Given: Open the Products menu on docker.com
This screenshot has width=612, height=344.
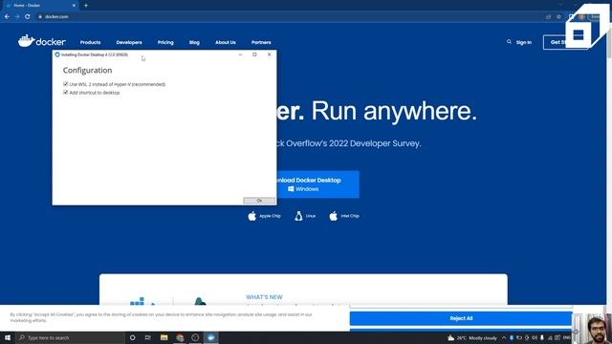Looking at the screenshot, I should [90, 42].
